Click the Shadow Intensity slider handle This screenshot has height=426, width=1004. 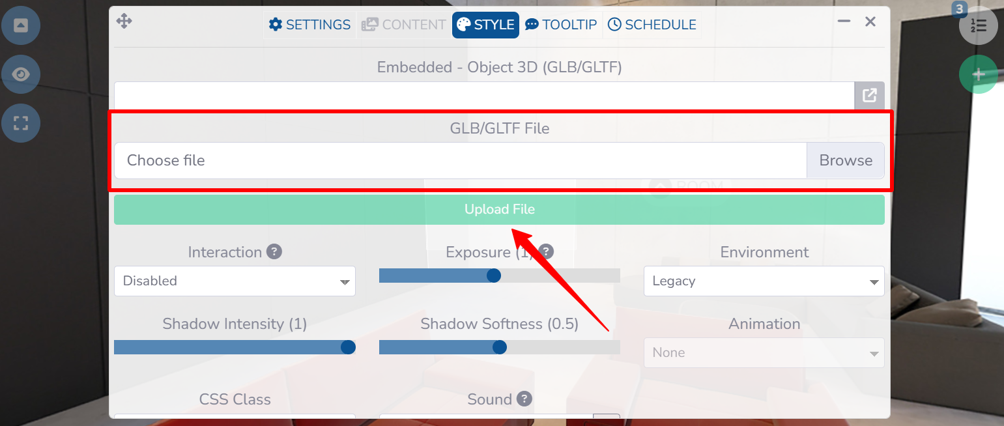[x=349, y=347]
